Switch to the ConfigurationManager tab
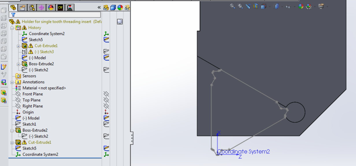 pos(32,7)
